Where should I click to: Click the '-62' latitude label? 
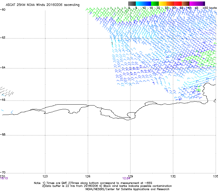tap(3, 37)
